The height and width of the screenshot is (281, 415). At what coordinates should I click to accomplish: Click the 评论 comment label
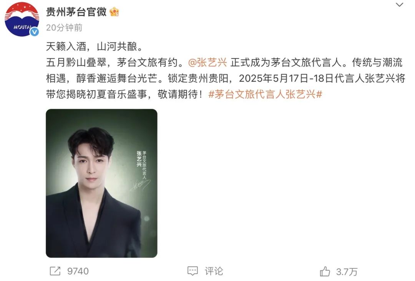coord(214,271)
